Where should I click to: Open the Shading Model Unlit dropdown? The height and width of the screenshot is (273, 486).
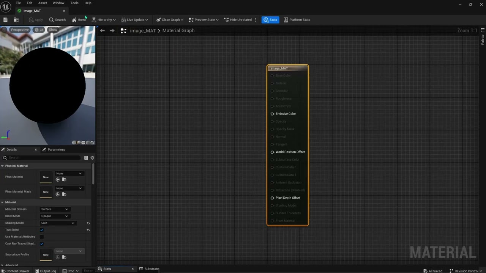pyautogui.click(x=58, y=223)
